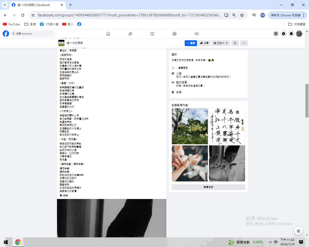Click the new message compose icon

coord(298,231)
